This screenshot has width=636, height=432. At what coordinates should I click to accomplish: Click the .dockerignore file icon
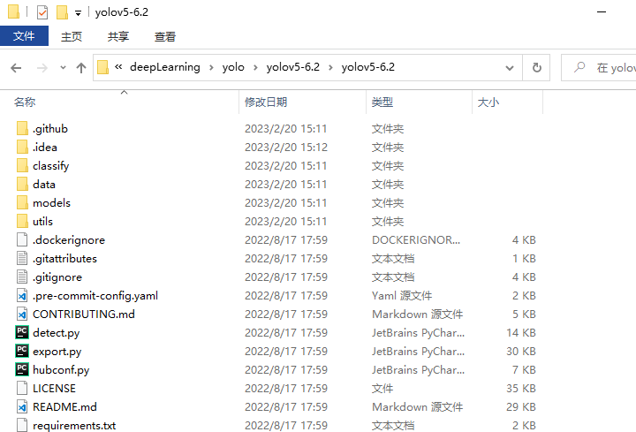[x=22, y=239]
